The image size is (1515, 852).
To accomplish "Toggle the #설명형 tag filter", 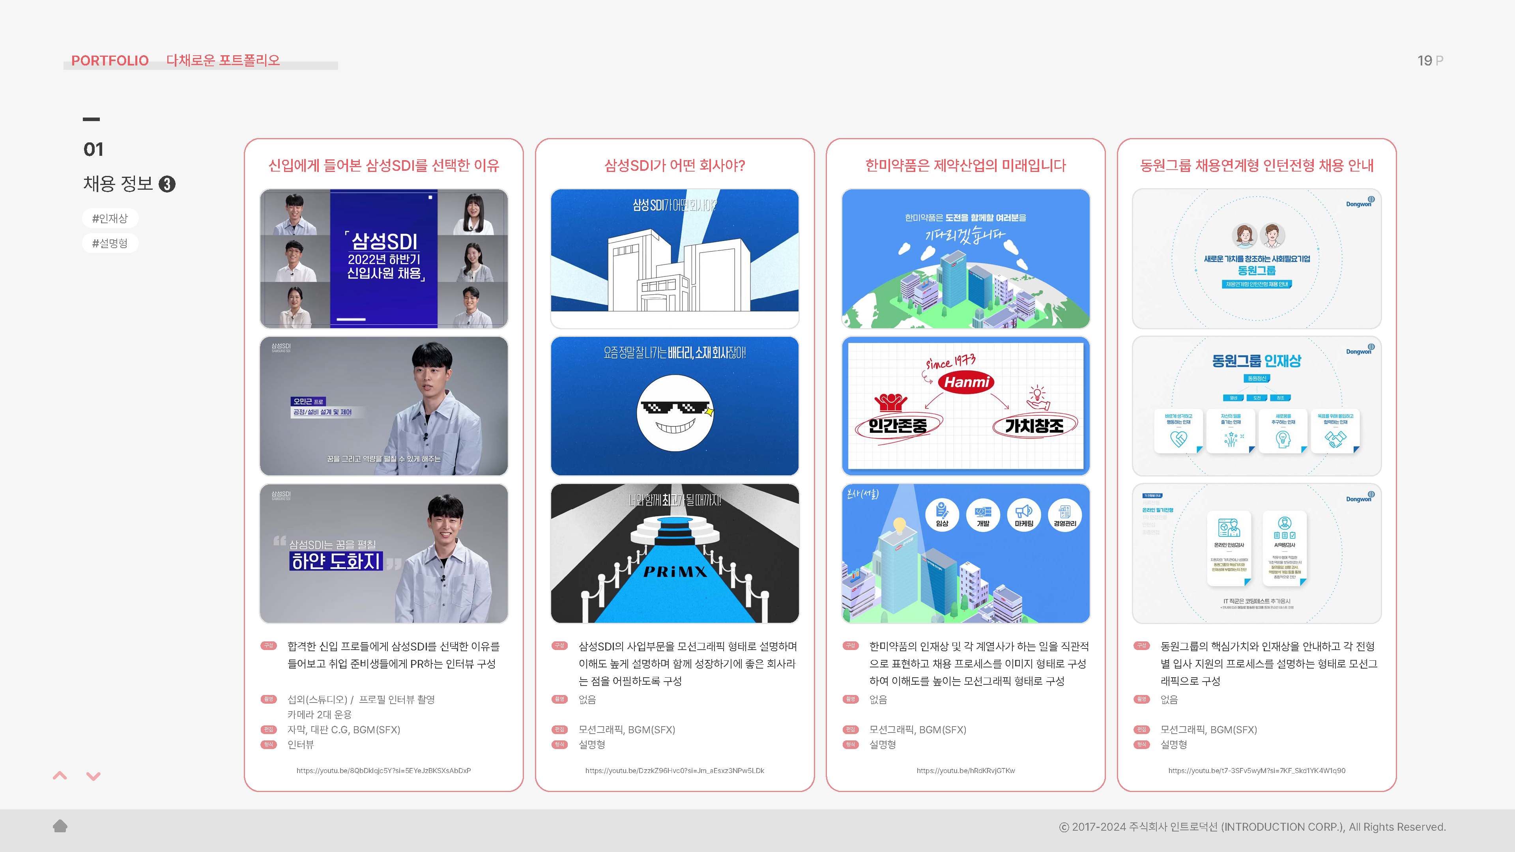I will point(109,243).
